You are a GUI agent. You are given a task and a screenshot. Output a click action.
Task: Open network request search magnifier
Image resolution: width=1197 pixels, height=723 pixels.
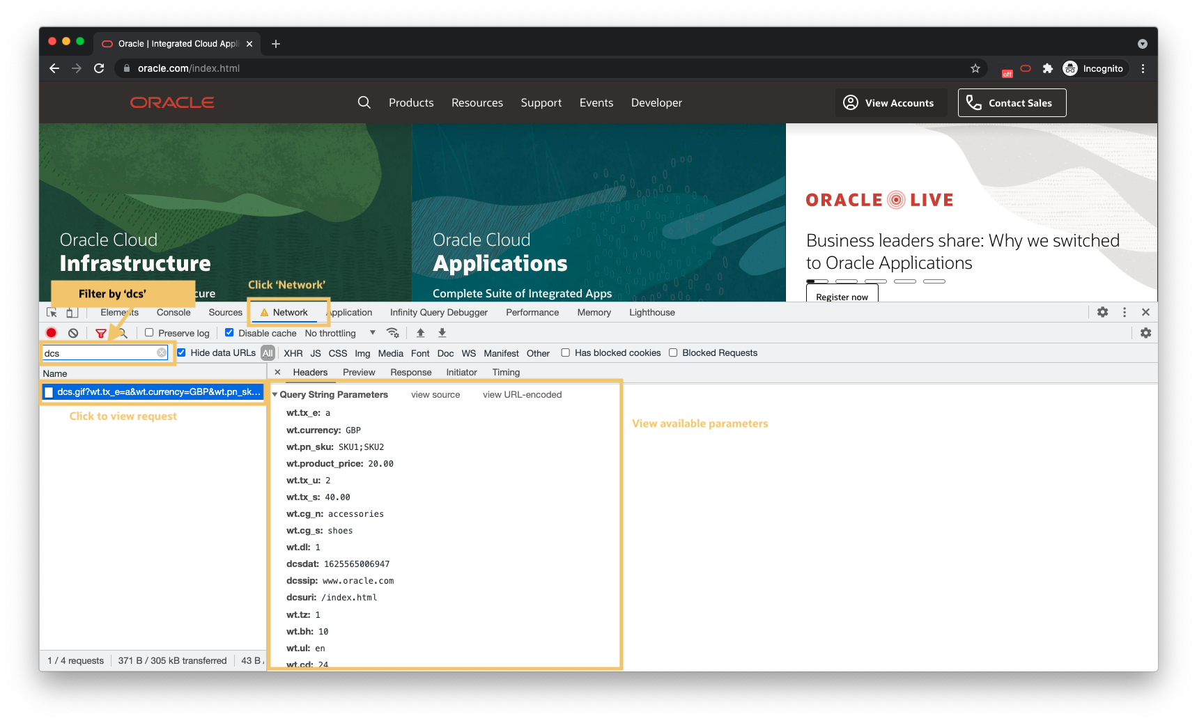coord(123,333)
